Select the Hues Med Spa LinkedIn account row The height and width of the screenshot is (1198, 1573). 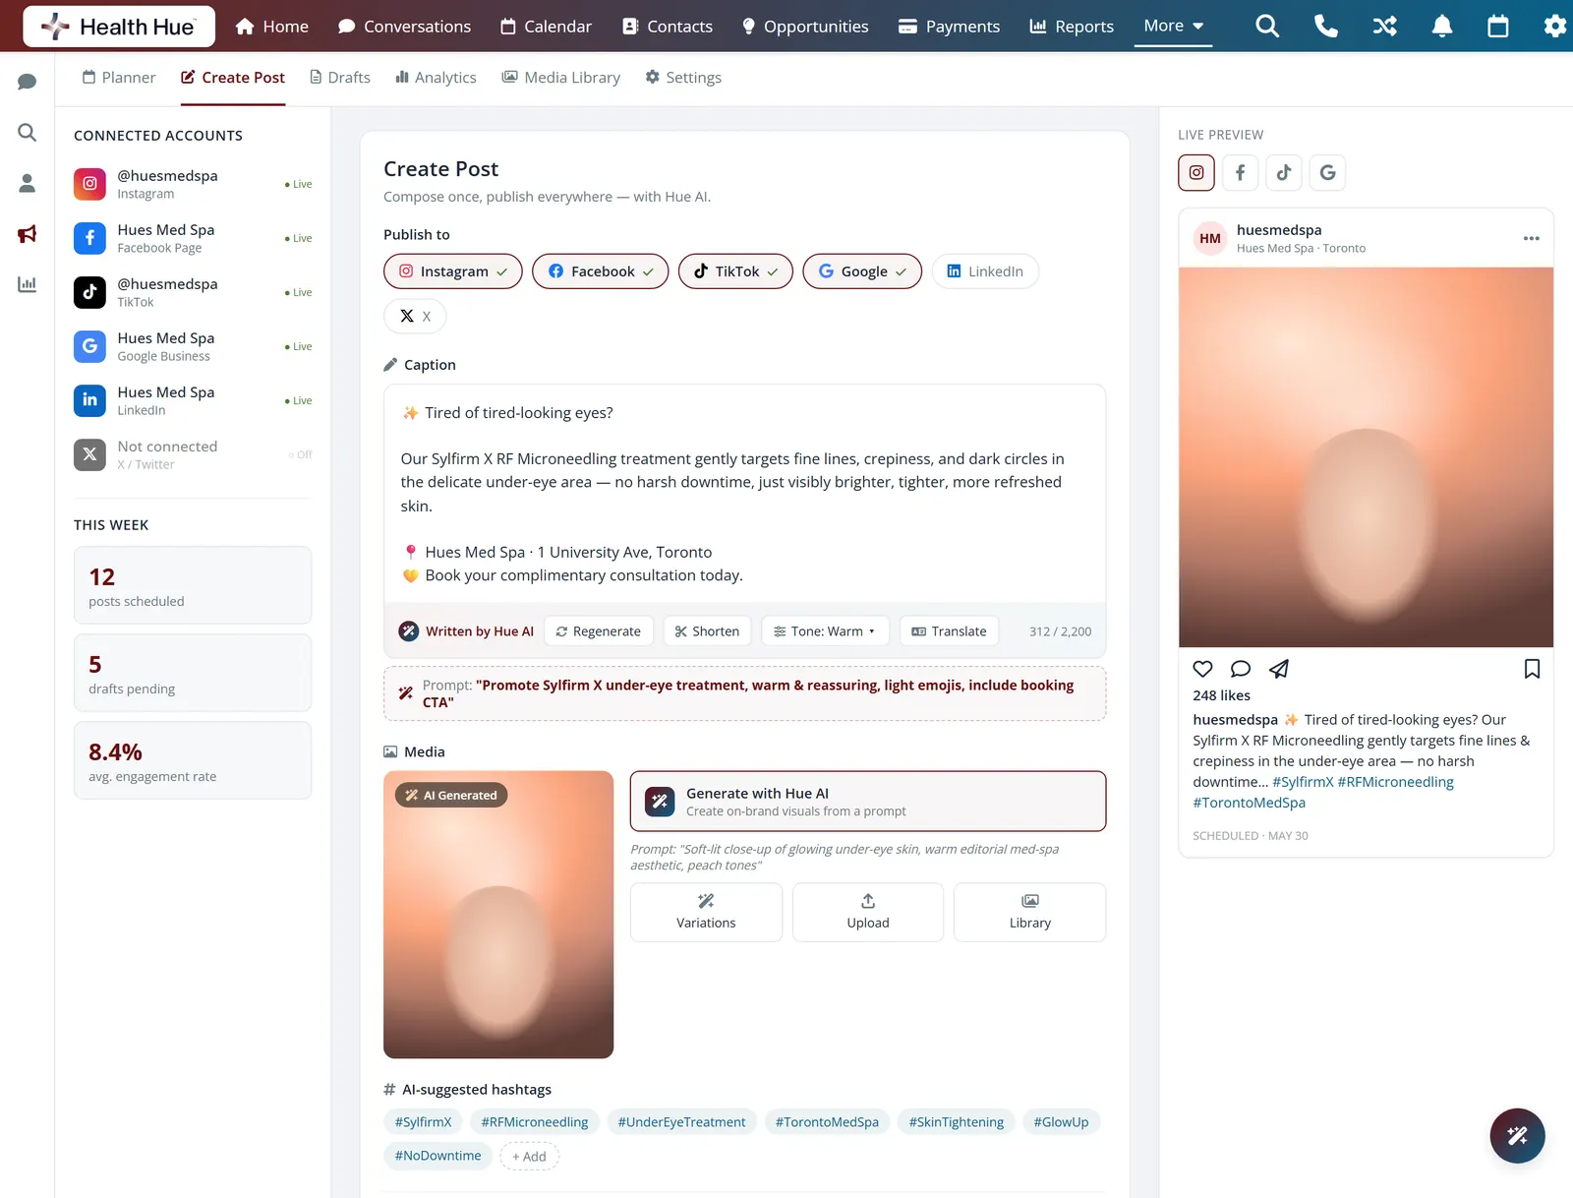[193, 400]
